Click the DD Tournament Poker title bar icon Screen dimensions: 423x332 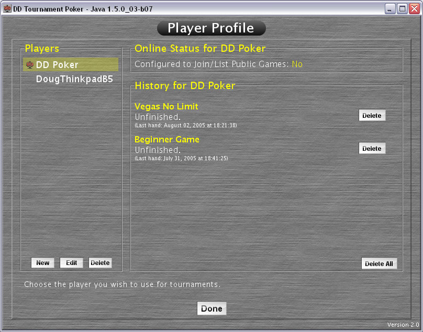point(7,9)
